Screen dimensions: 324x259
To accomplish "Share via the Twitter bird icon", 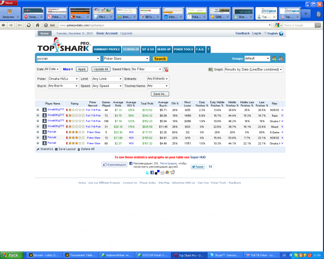I will [x=147, y=173].
